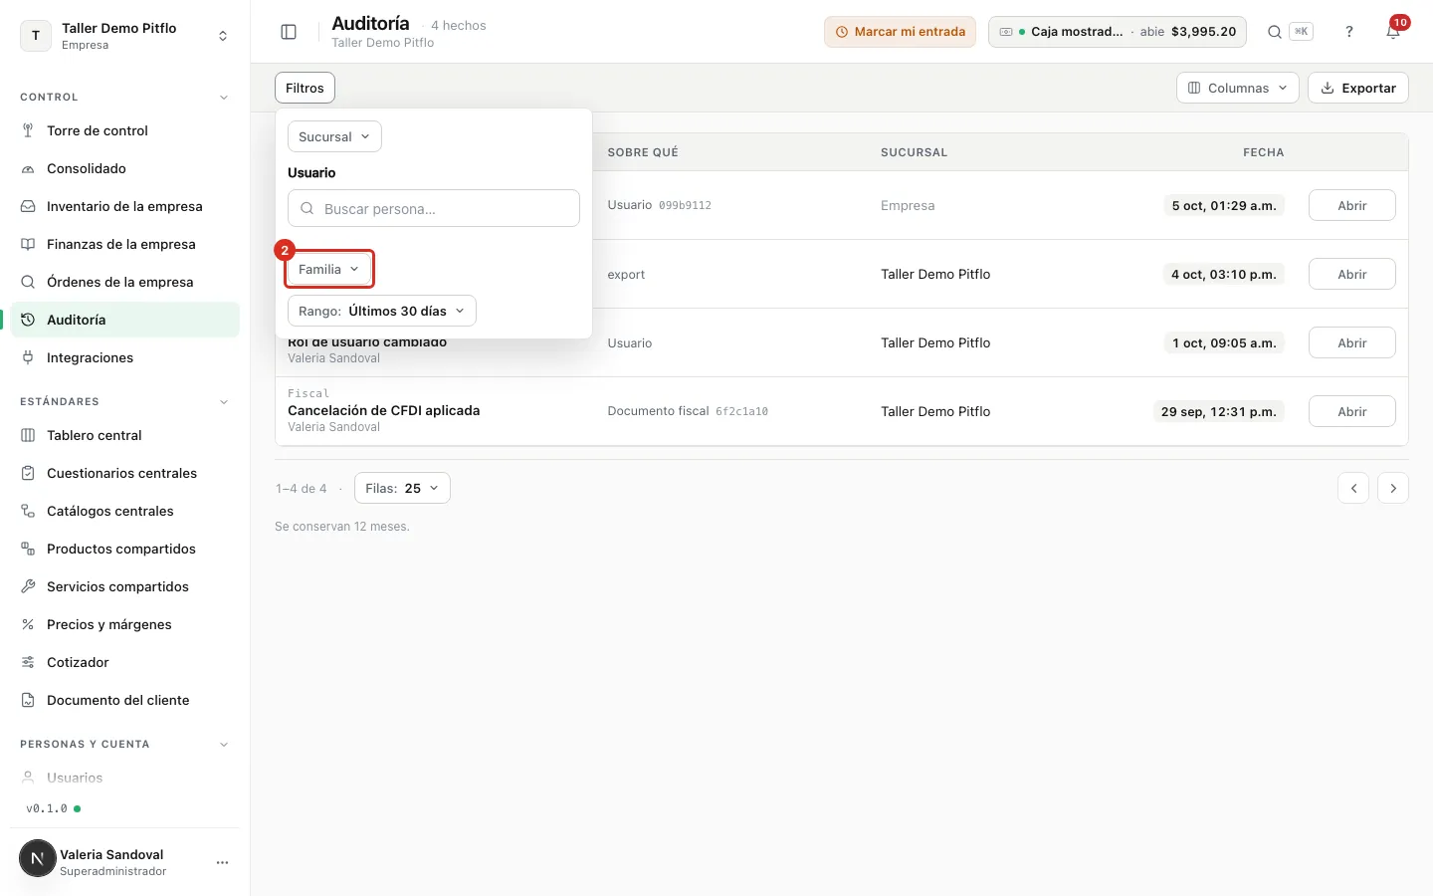Focus the Buscar persona search field
Image resolution: width=1433 pixels, height=896 pixels.
[434, 208]
